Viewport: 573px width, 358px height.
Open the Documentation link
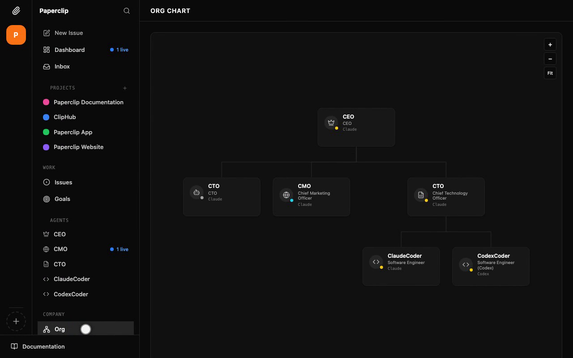click(70, 346)
